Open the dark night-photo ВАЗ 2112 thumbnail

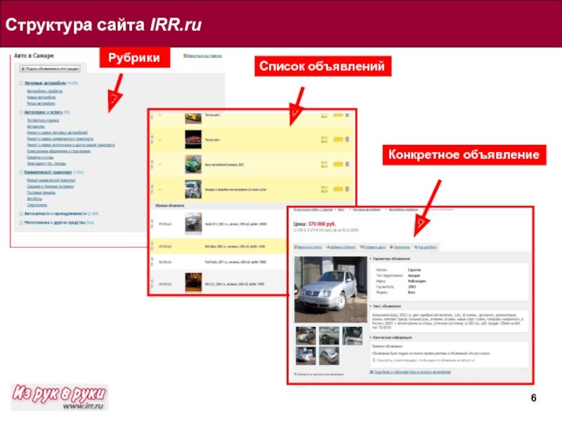pyautogui.click(x=193, y=283)
